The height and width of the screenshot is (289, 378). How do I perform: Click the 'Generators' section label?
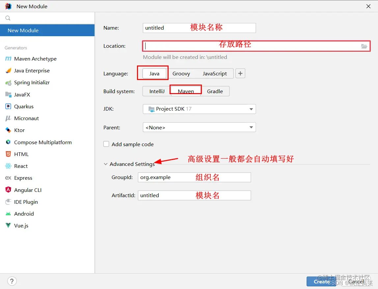tap(16, 48)
